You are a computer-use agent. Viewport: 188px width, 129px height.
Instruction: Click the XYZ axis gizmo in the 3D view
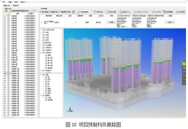point(70,109)
